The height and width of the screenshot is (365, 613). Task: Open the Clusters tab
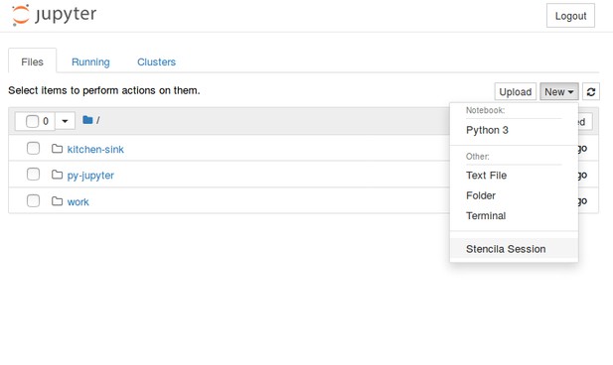[x=156, y=62]
